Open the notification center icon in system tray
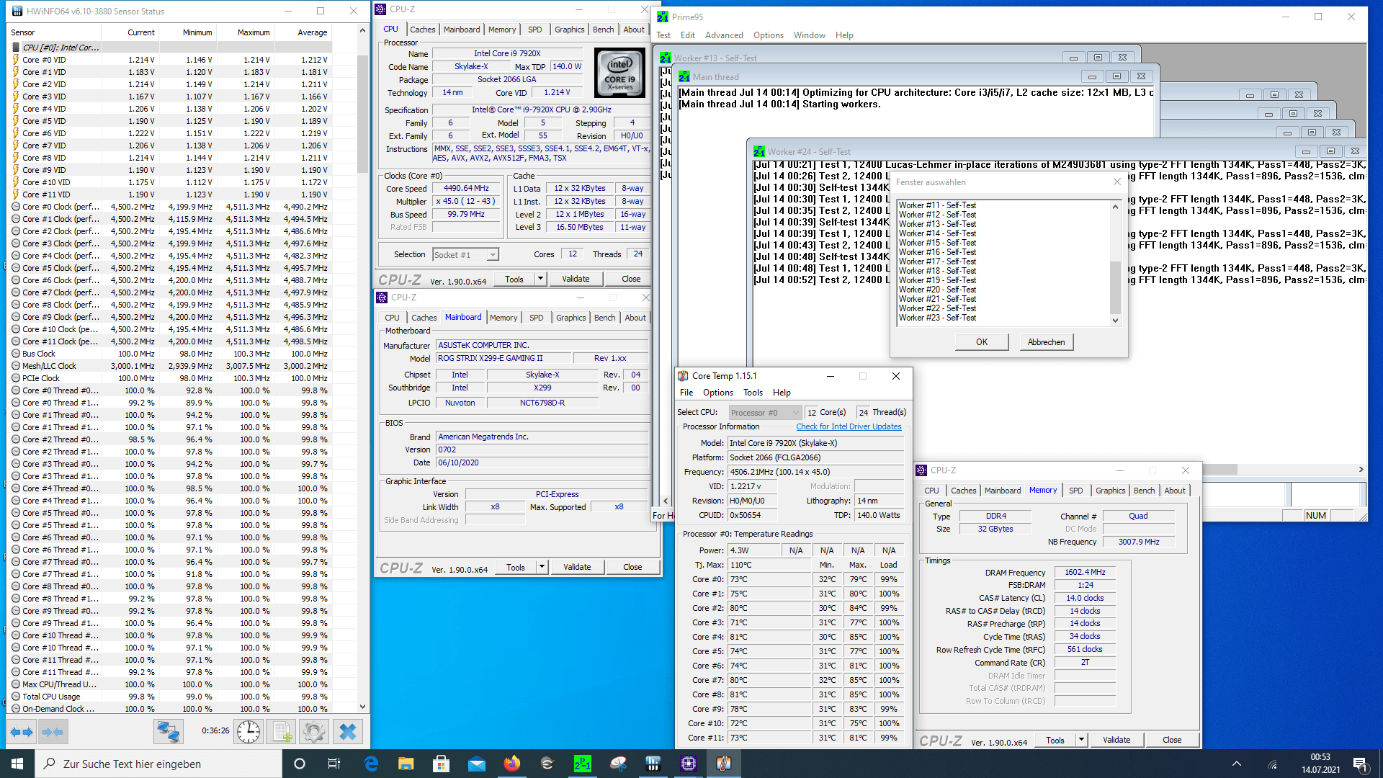Viewport: 1383px width, 778px height. [x=1360, y=764]
